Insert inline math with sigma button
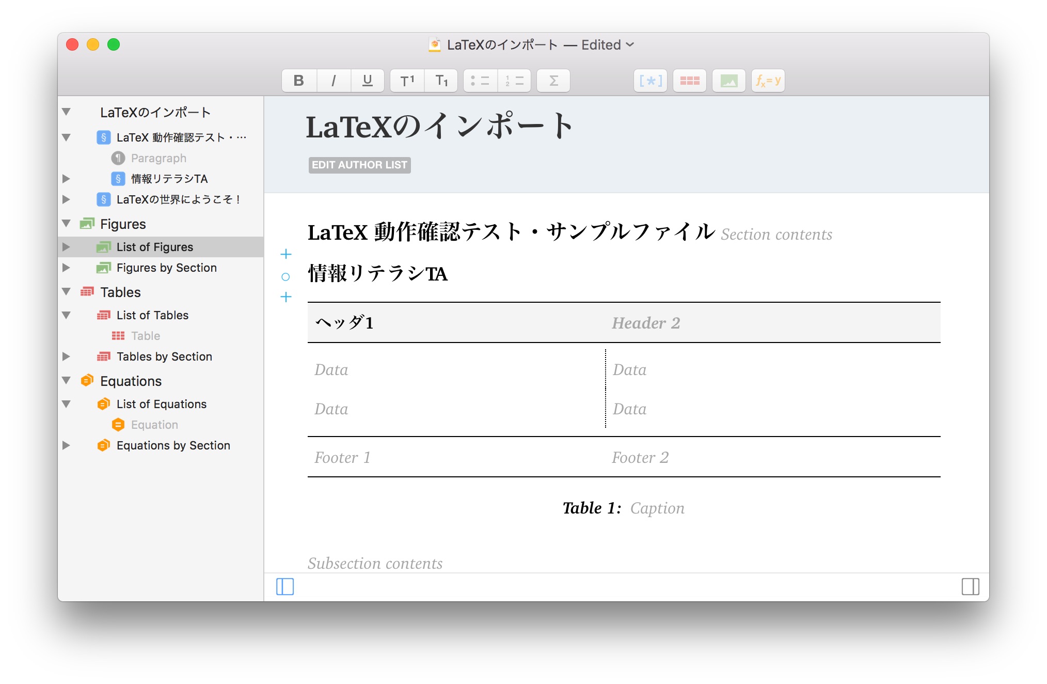The height and width of the screenshot is (684, 1047). point(553,81)
